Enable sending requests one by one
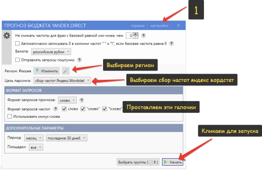262x170 pixels. (x=17, y=60)
